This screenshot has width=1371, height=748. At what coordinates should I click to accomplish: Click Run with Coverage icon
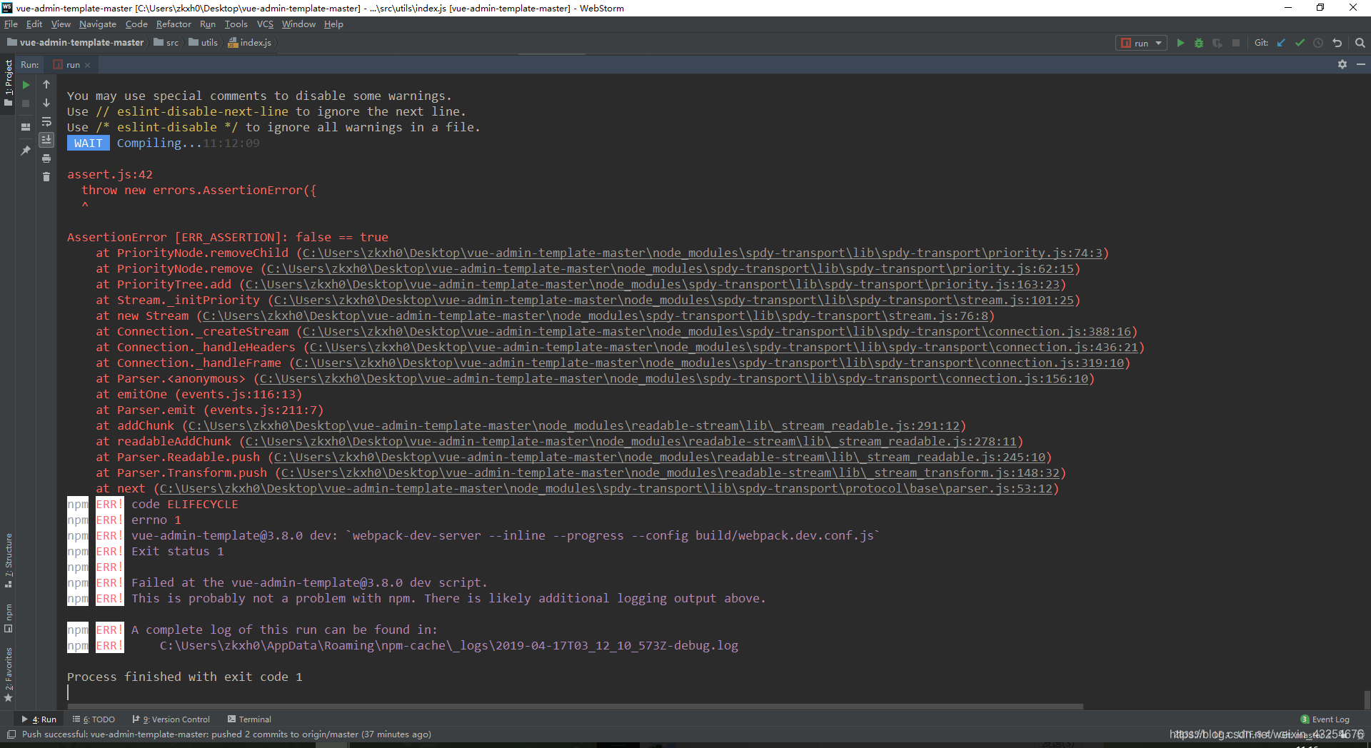[x=1217, y=44]
